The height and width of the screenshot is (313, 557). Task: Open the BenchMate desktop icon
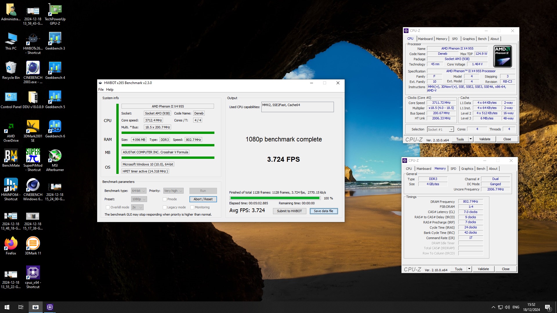11,158
